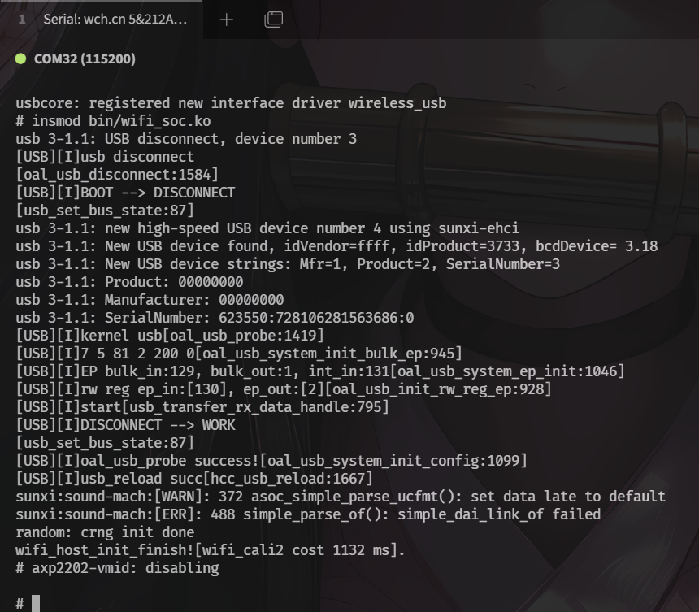
Task: Click the SerialNumber 623550 line
Action: tap(215, 318)
